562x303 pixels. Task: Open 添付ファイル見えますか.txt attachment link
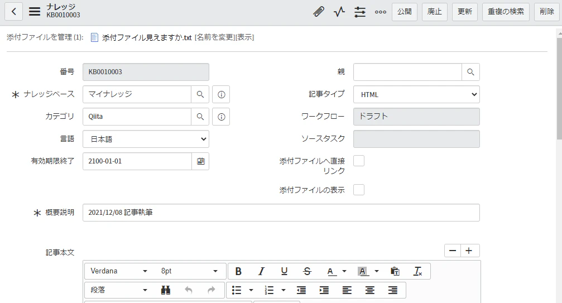point(147,37)
